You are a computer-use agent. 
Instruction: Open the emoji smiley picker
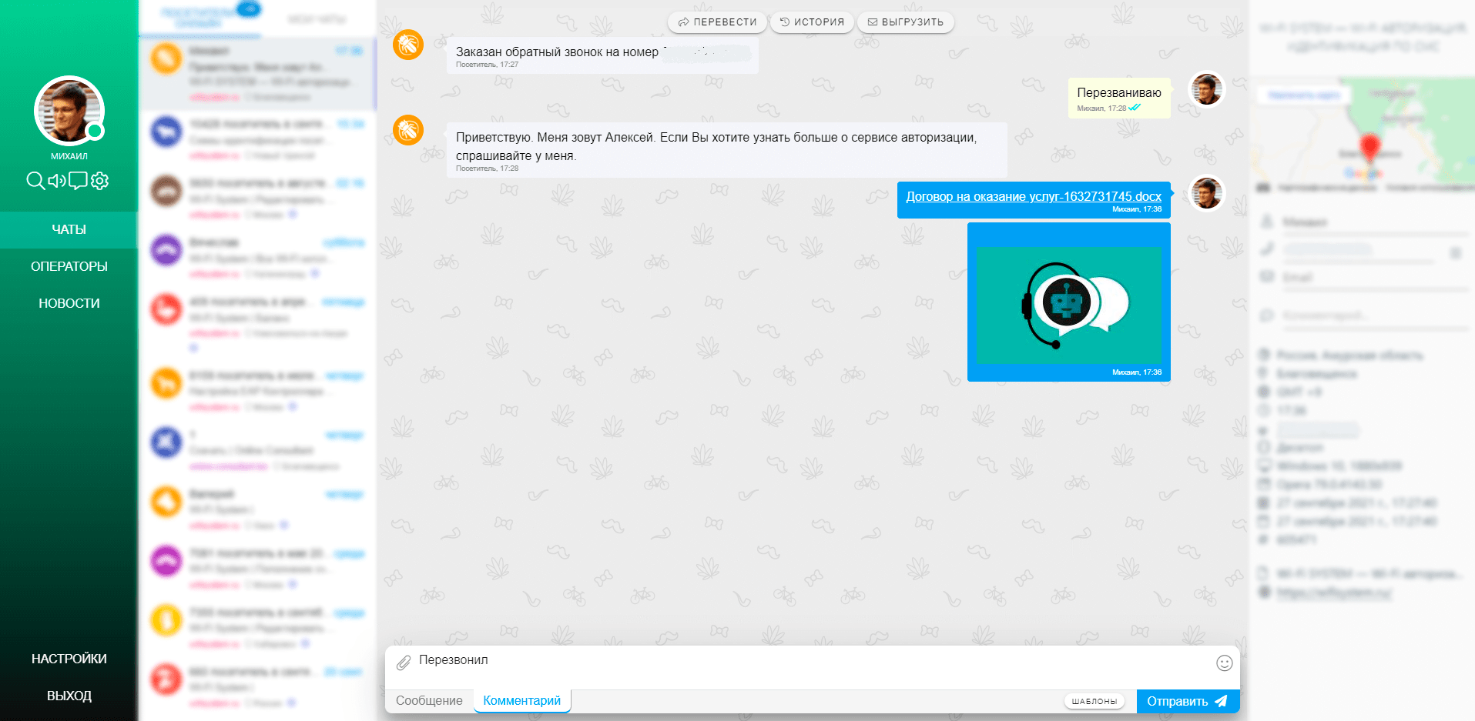pos(1224,663)
